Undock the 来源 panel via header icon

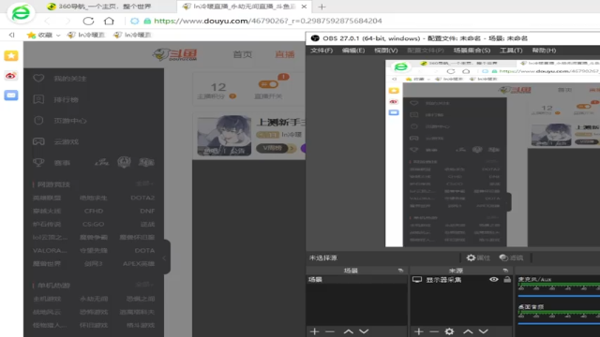point(505,271)
